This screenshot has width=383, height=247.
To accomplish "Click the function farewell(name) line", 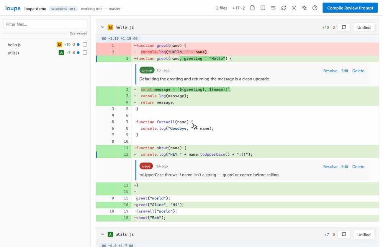I will tap(237, 122).
